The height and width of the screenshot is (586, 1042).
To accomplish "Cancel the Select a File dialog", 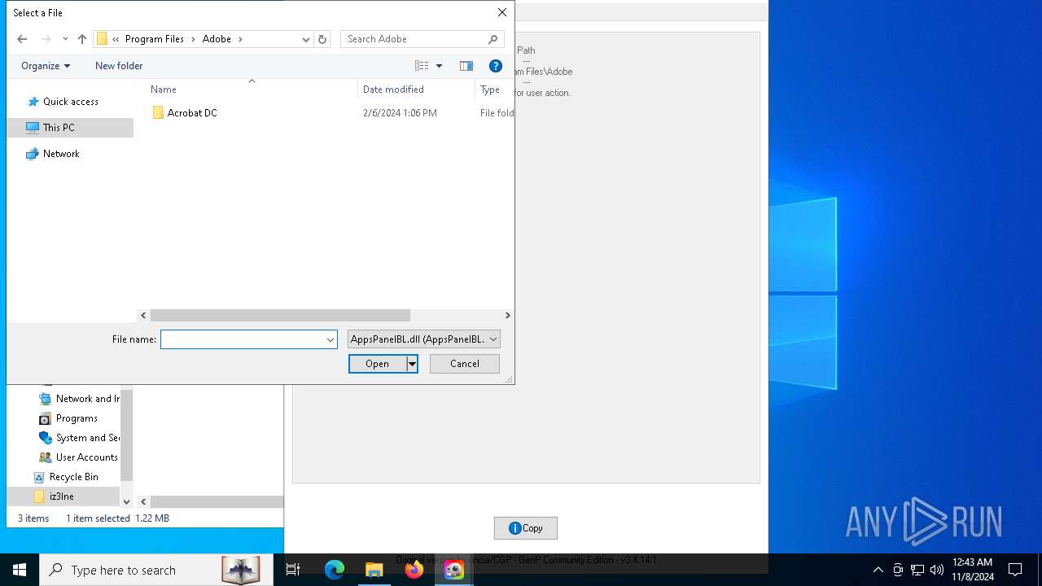I will (x=465, y=364).
